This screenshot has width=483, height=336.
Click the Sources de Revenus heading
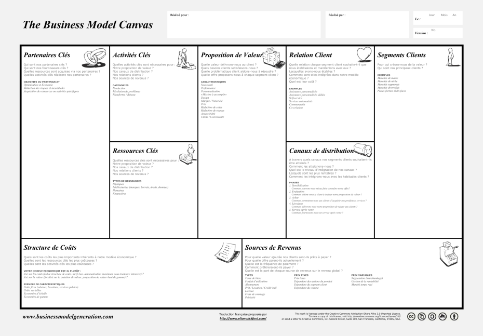[x=273, y=248]
